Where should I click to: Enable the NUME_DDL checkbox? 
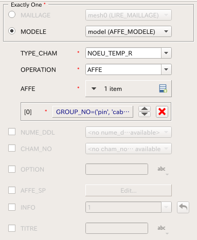[x=12, y=132]
